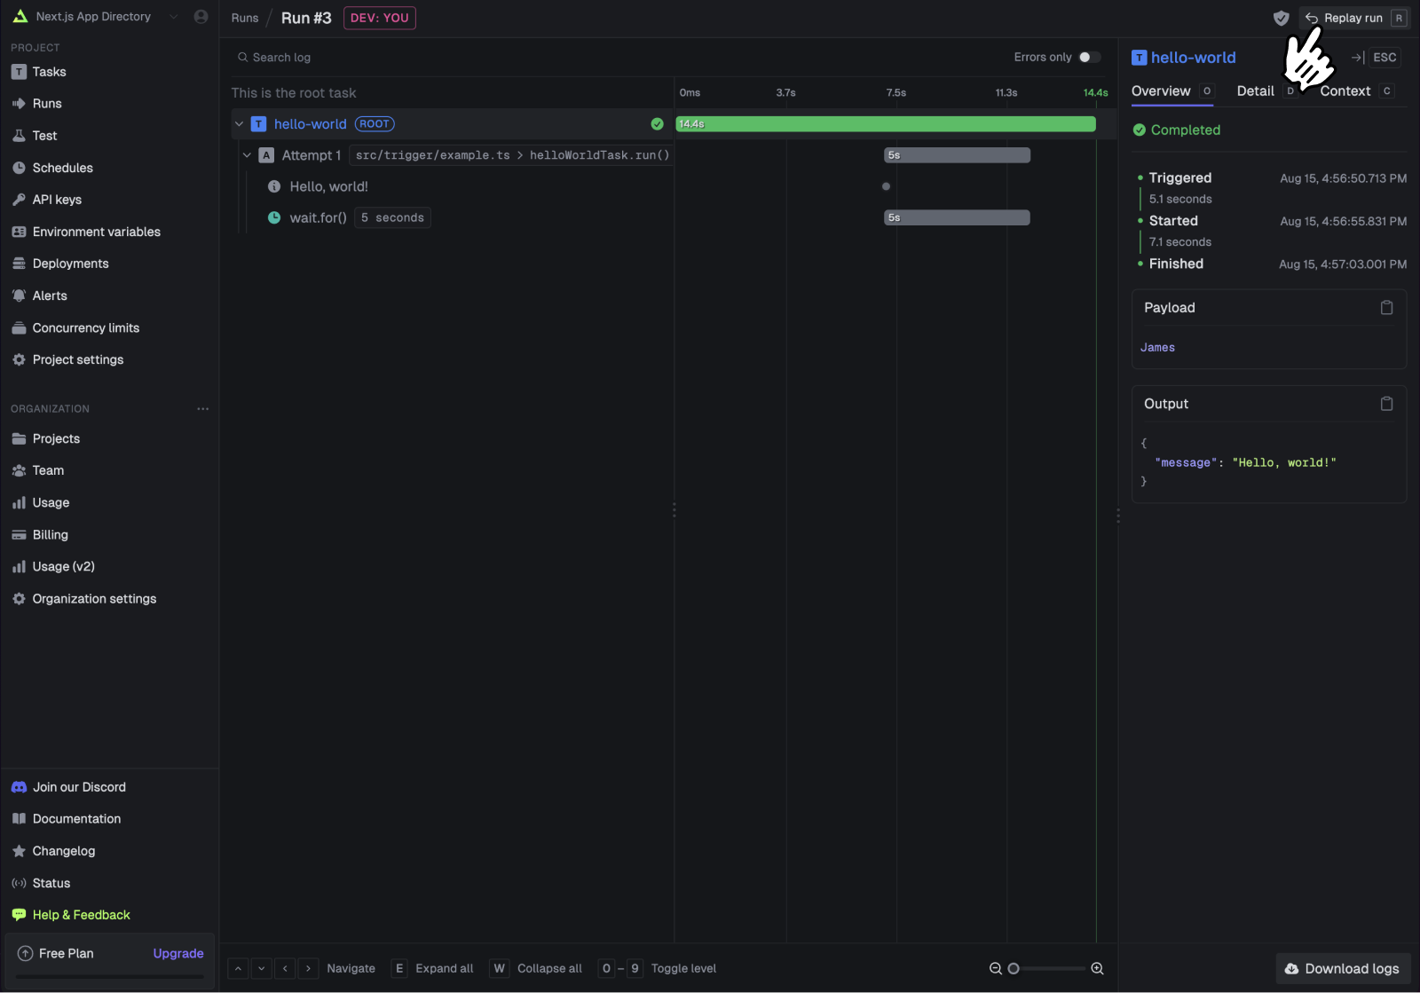Open the user avatar icon in the sidebar header
Screen dimensions: 1420x993
click(201, 17)
